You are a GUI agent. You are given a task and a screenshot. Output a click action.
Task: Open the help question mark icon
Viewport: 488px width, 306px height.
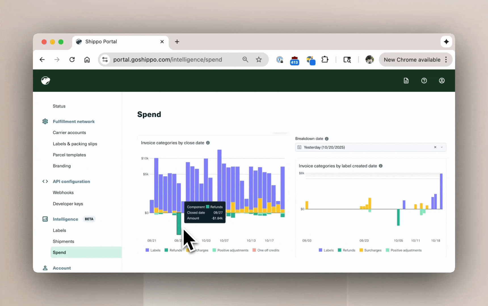click(424, 81)
